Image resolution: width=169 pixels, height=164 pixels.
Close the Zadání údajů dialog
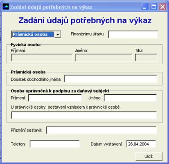pyautogui.click(x=162, y=7)
